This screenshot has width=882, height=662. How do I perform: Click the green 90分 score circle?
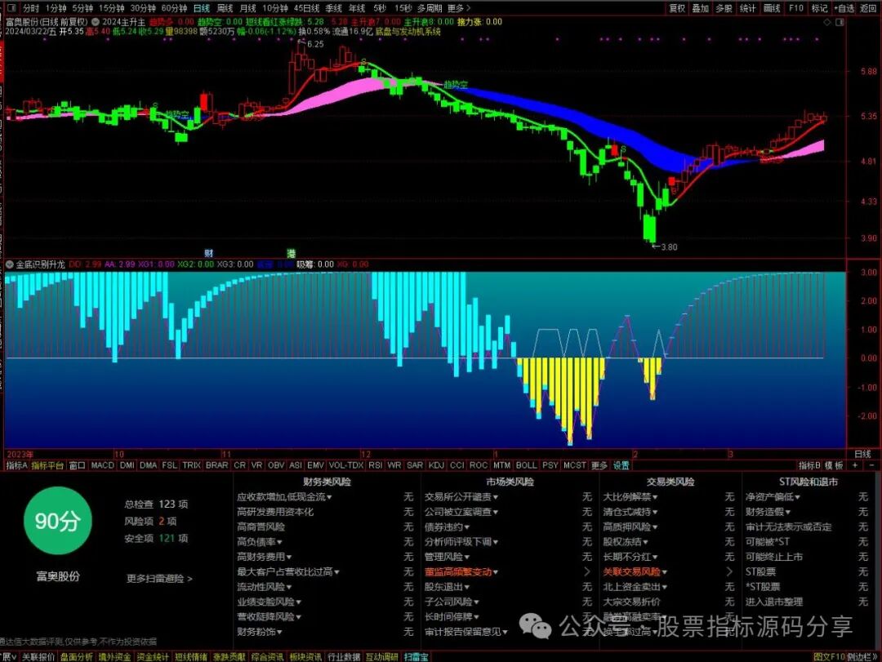(57, 521)
